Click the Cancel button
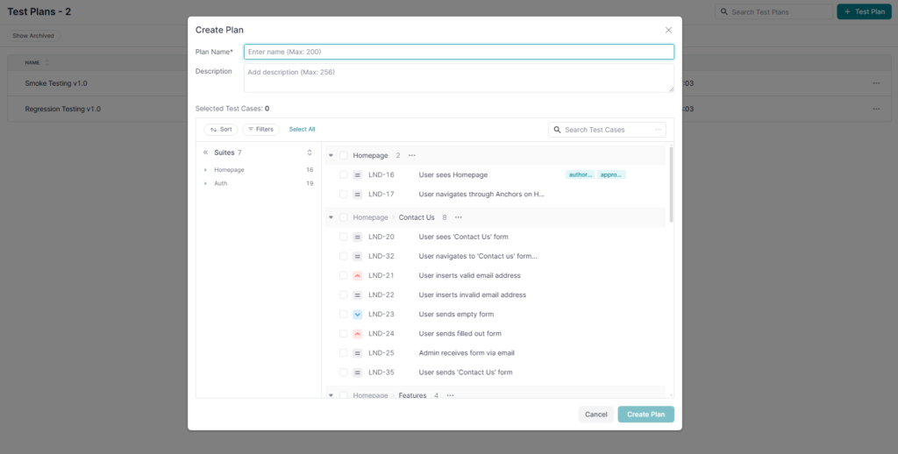 click(x=596, y=415)
